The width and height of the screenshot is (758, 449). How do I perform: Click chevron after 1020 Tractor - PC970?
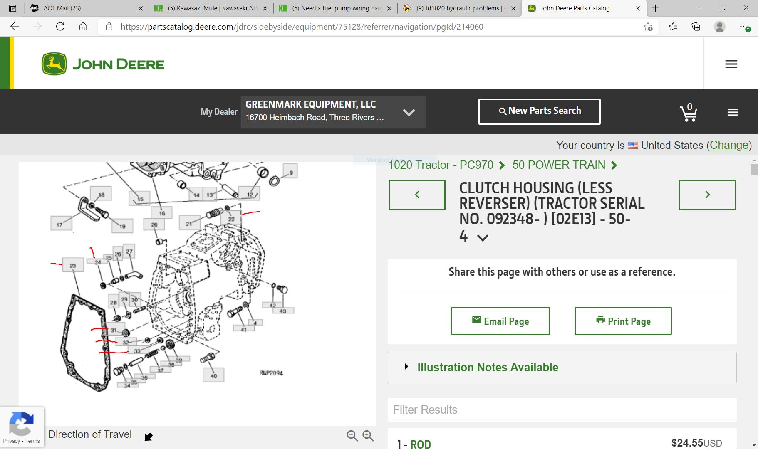pyautogui.click(x=502, y=165)
